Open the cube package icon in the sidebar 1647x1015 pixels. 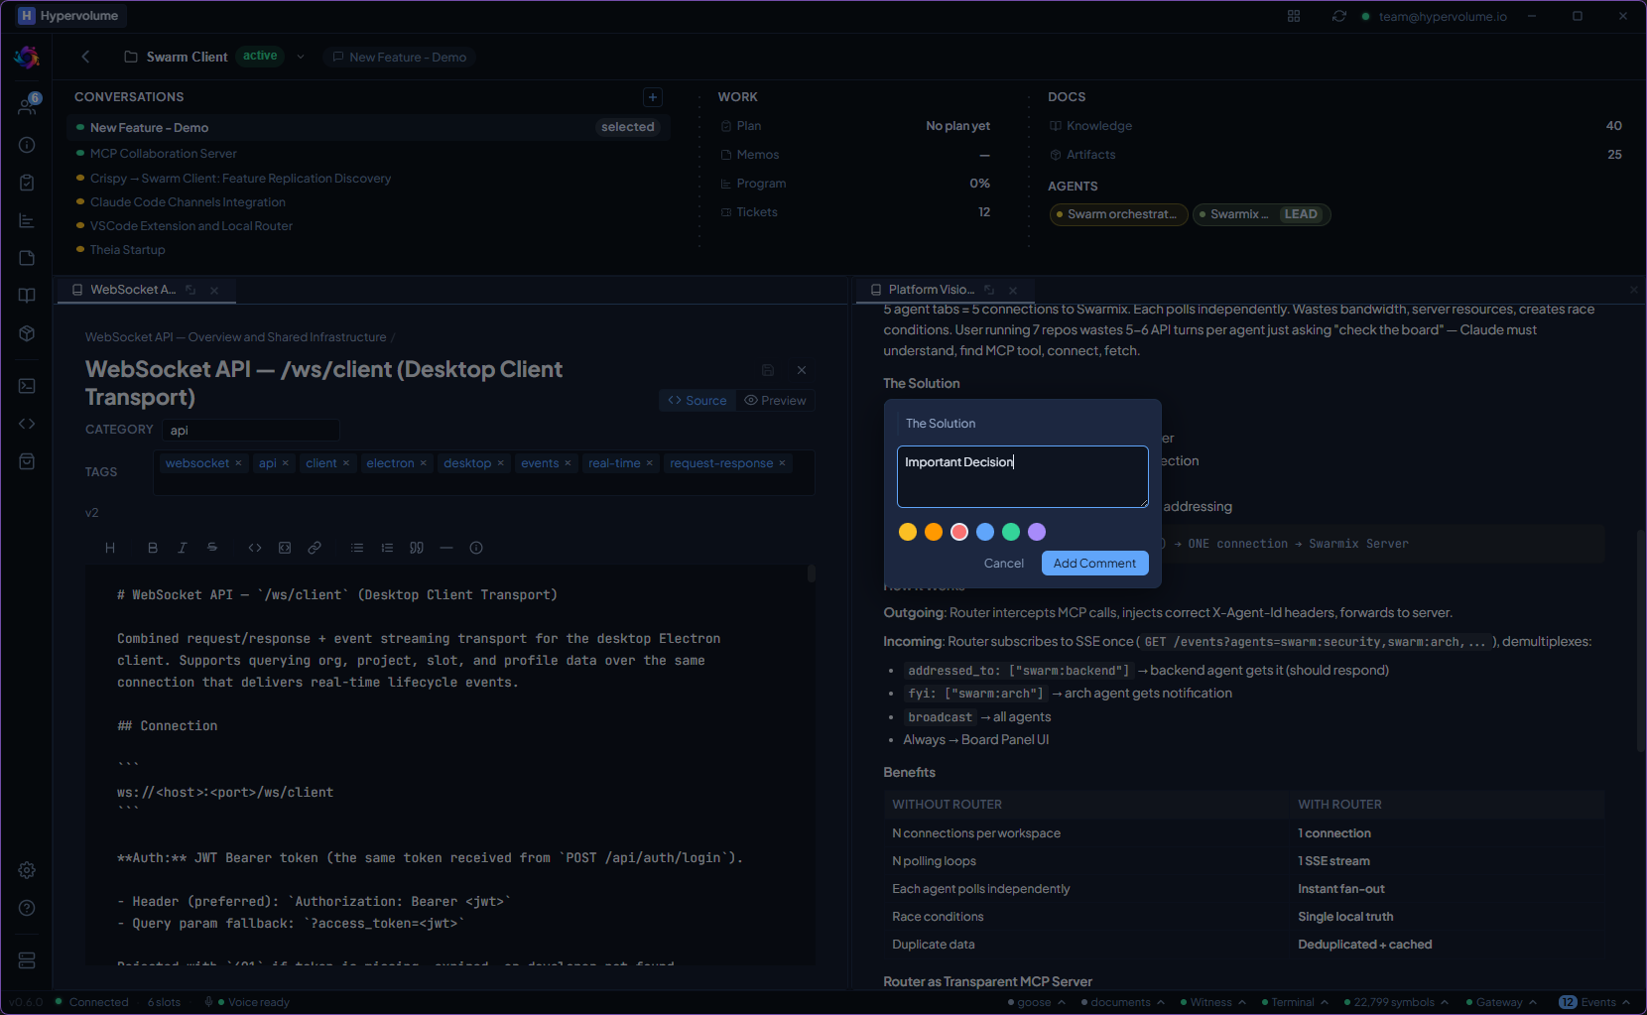[27, 333]
